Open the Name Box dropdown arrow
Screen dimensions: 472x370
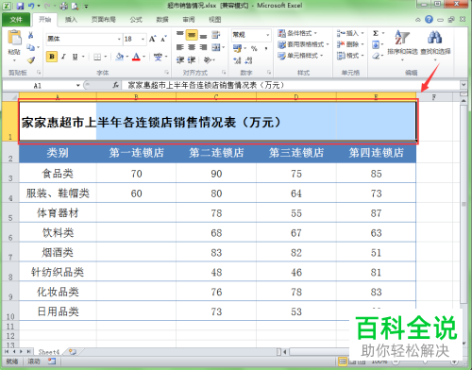[78, 85]
